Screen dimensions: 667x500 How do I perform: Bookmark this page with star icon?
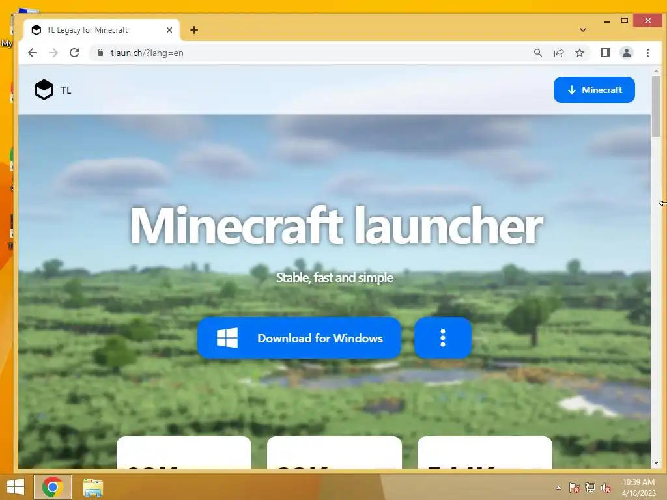click(x=579, y=53)
